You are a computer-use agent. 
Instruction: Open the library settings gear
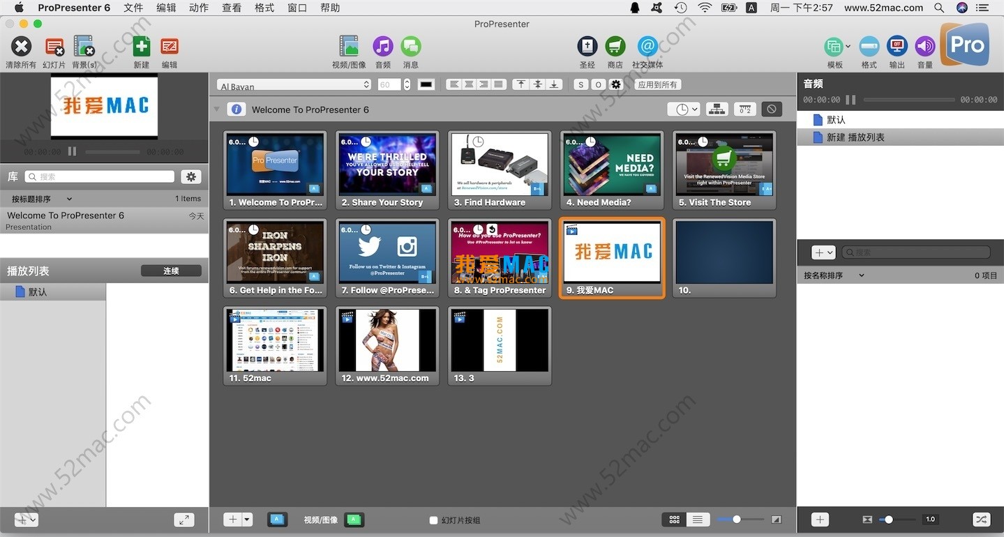coord(190,176)
